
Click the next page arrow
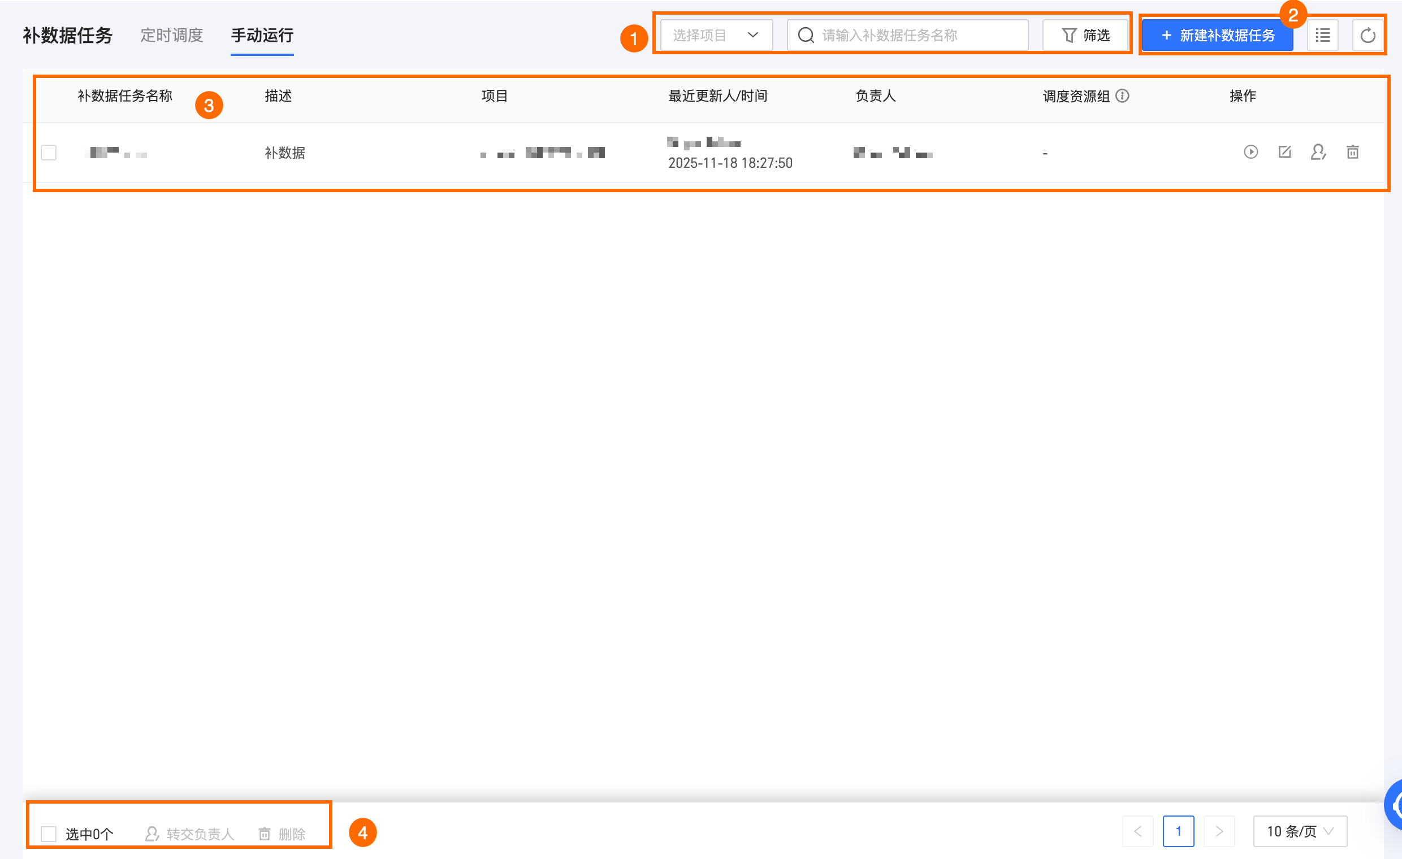click(x=1219, y=831)
